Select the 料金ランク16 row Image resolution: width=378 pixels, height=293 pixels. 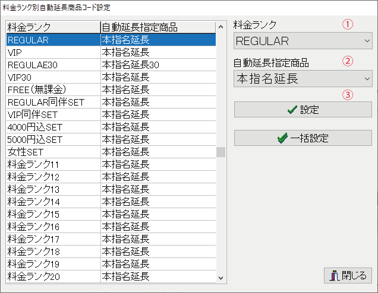pyautogui.click(x=111, y=227)
